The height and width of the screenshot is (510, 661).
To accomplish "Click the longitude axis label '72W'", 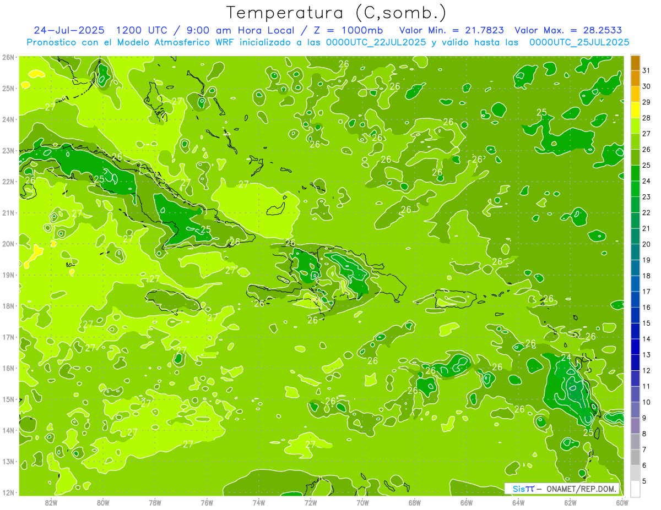I will coord(311,502).
